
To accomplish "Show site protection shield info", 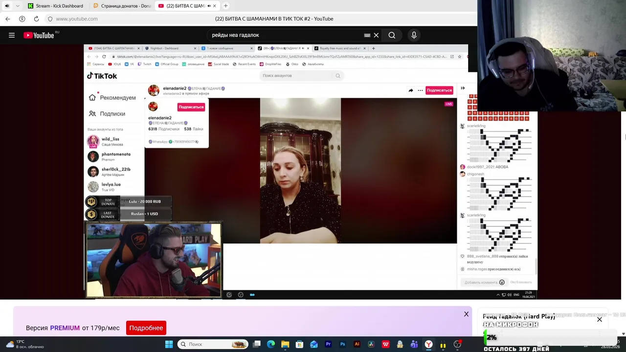I will click(x=50, y=19).
